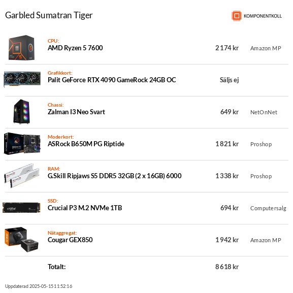Screen dimensions: 293x293
Task: Select the Crucial P3 SSD thumbnail
Action: tap(22, 208)
